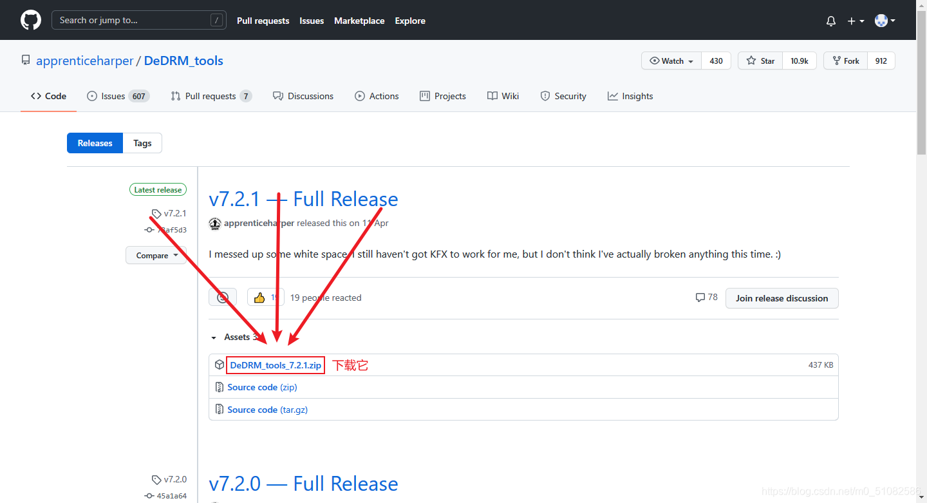Click the thumbs up reaction button
Image resolution: width=927 pixels, height=503 pixels.
265,298
